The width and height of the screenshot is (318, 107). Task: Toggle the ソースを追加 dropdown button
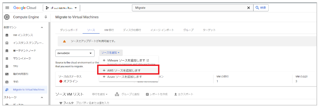click(x=111, y=53)
